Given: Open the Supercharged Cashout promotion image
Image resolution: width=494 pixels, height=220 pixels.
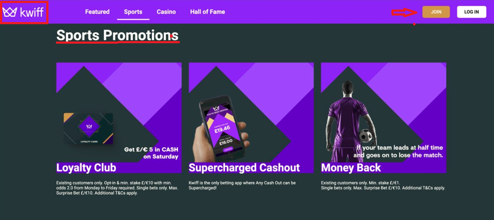Looking at the screenshot, I should 251,118.
